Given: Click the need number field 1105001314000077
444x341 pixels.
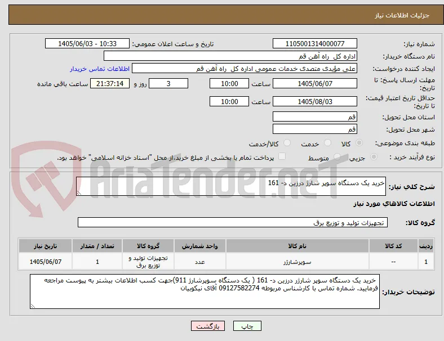Looking at the screenshot, I should [314, 43].
